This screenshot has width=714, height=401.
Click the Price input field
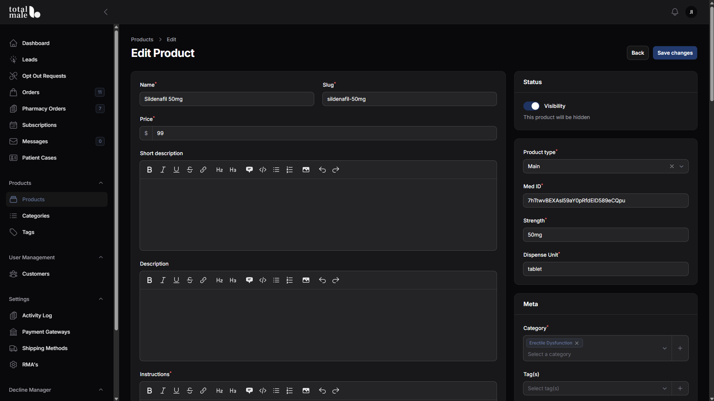tap(324, 133)
